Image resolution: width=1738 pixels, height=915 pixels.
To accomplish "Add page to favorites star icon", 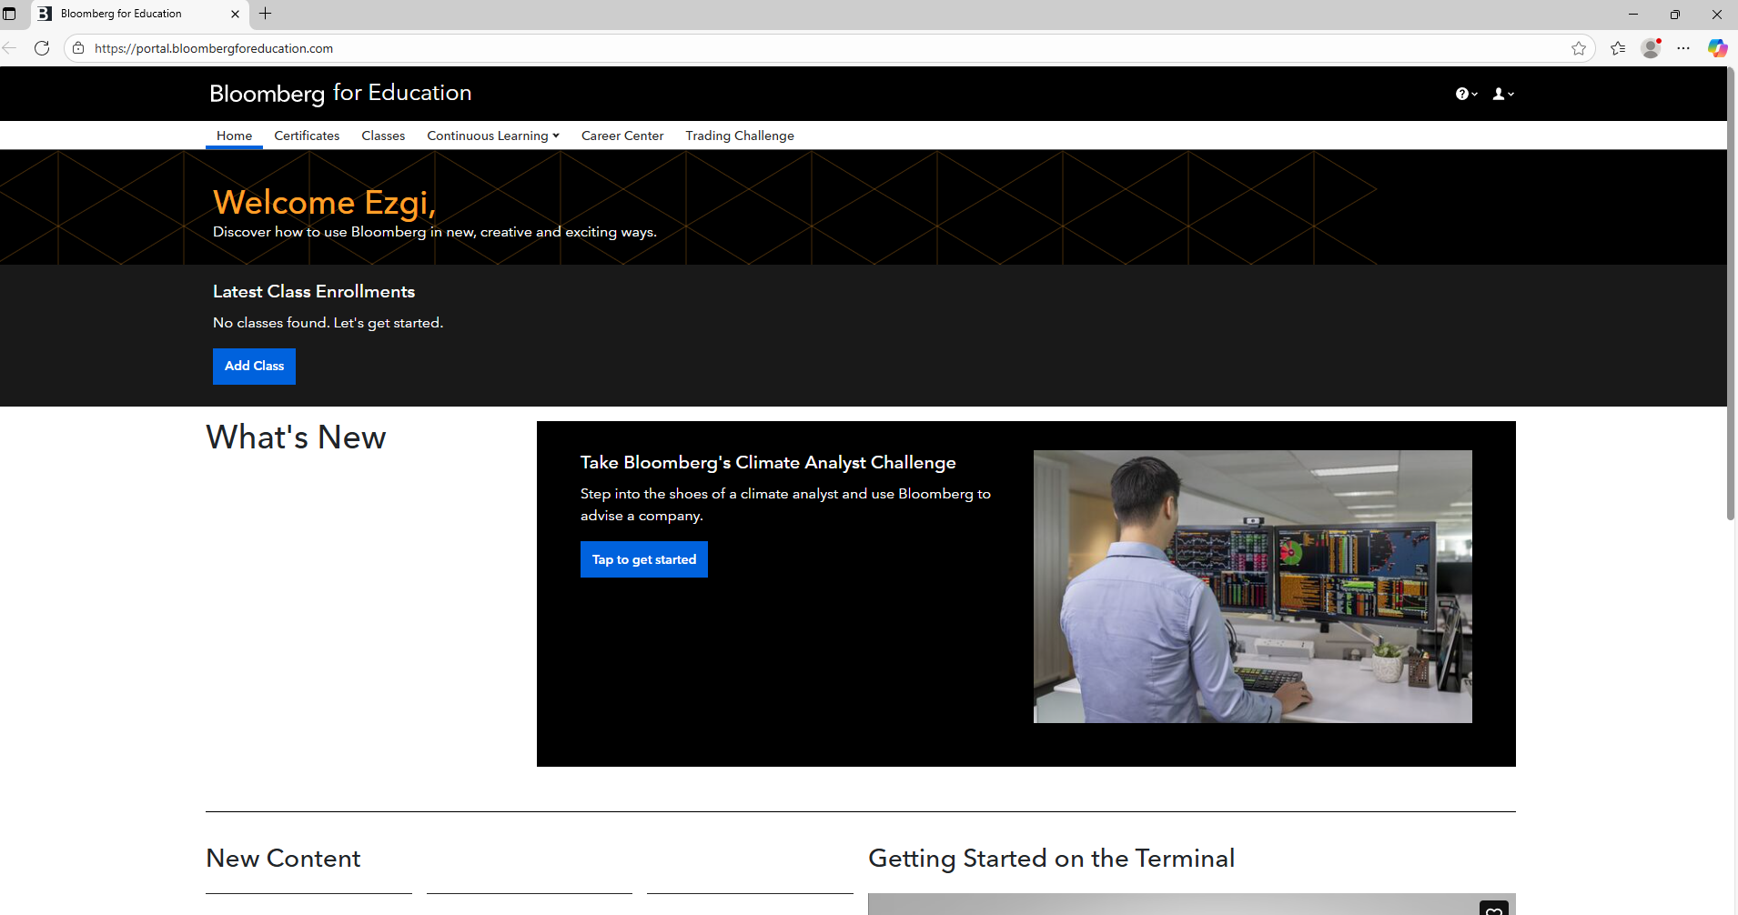I will point(1579,48).
